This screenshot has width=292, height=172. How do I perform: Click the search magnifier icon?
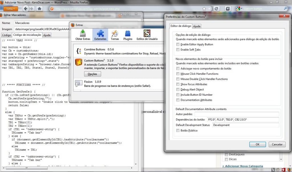285,8
